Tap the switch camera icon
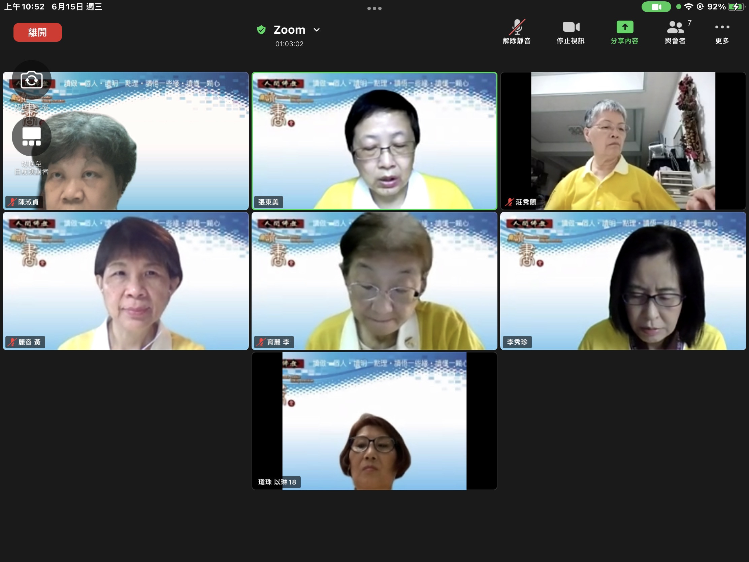Screen dimensions: 749x562 [x=32, y=80]
